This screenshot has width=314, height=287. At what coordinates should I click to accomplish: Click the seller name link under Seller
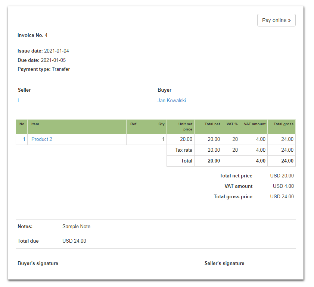pyautogui.click(x=18, y=100)
